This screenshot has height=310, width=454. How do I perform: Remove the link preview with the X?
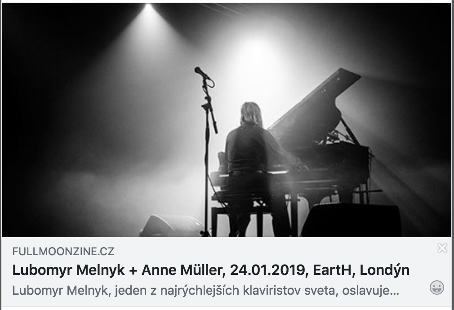(x=442, y=248)
